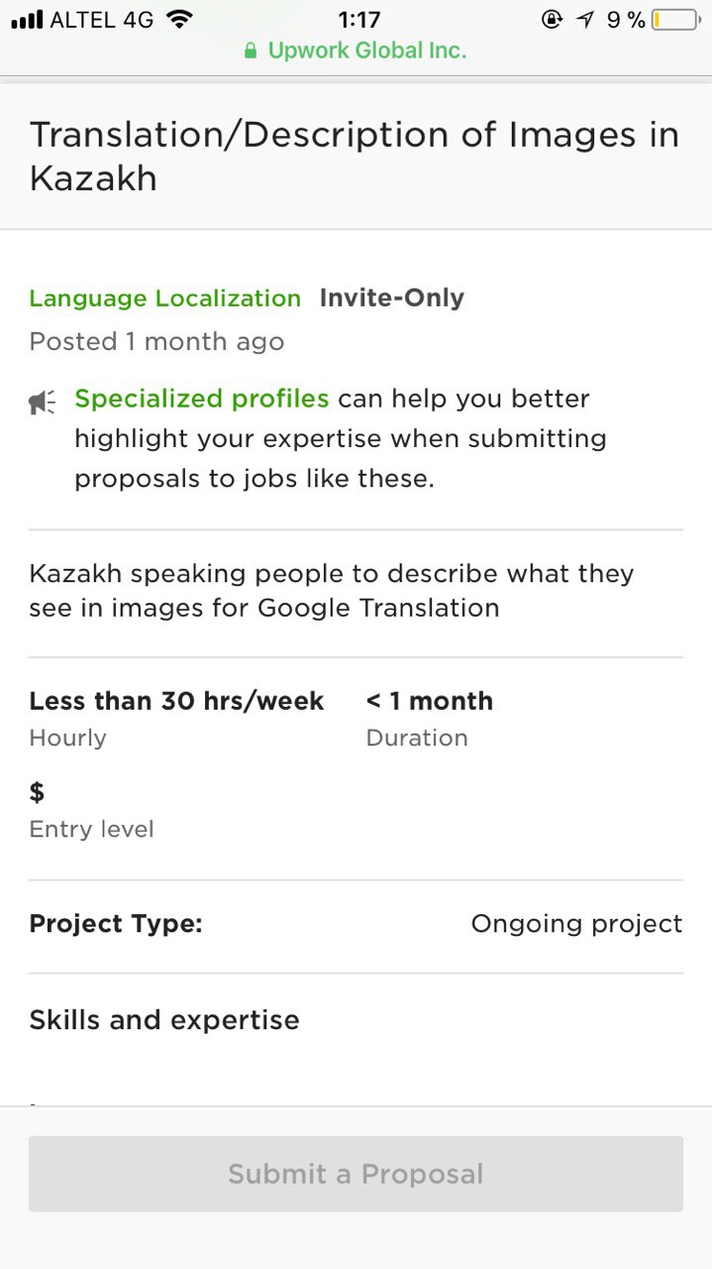The height and width of the screenshot is (1269, 712).
Task: Tap the Wi-Fi status icon
Action: pos(179,19)
